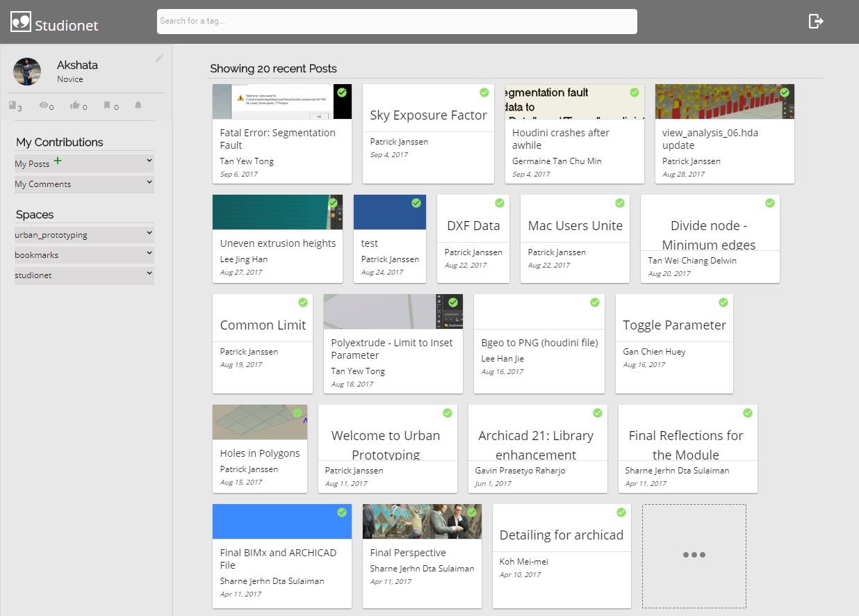
Task: Expand the bookmarks space
Action: coord(84,254)
